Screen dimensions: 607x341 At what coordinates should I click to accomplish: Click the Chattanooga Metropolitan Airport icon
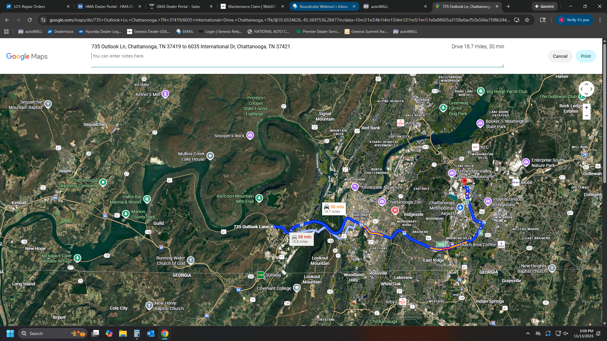[x=460, y=207]
